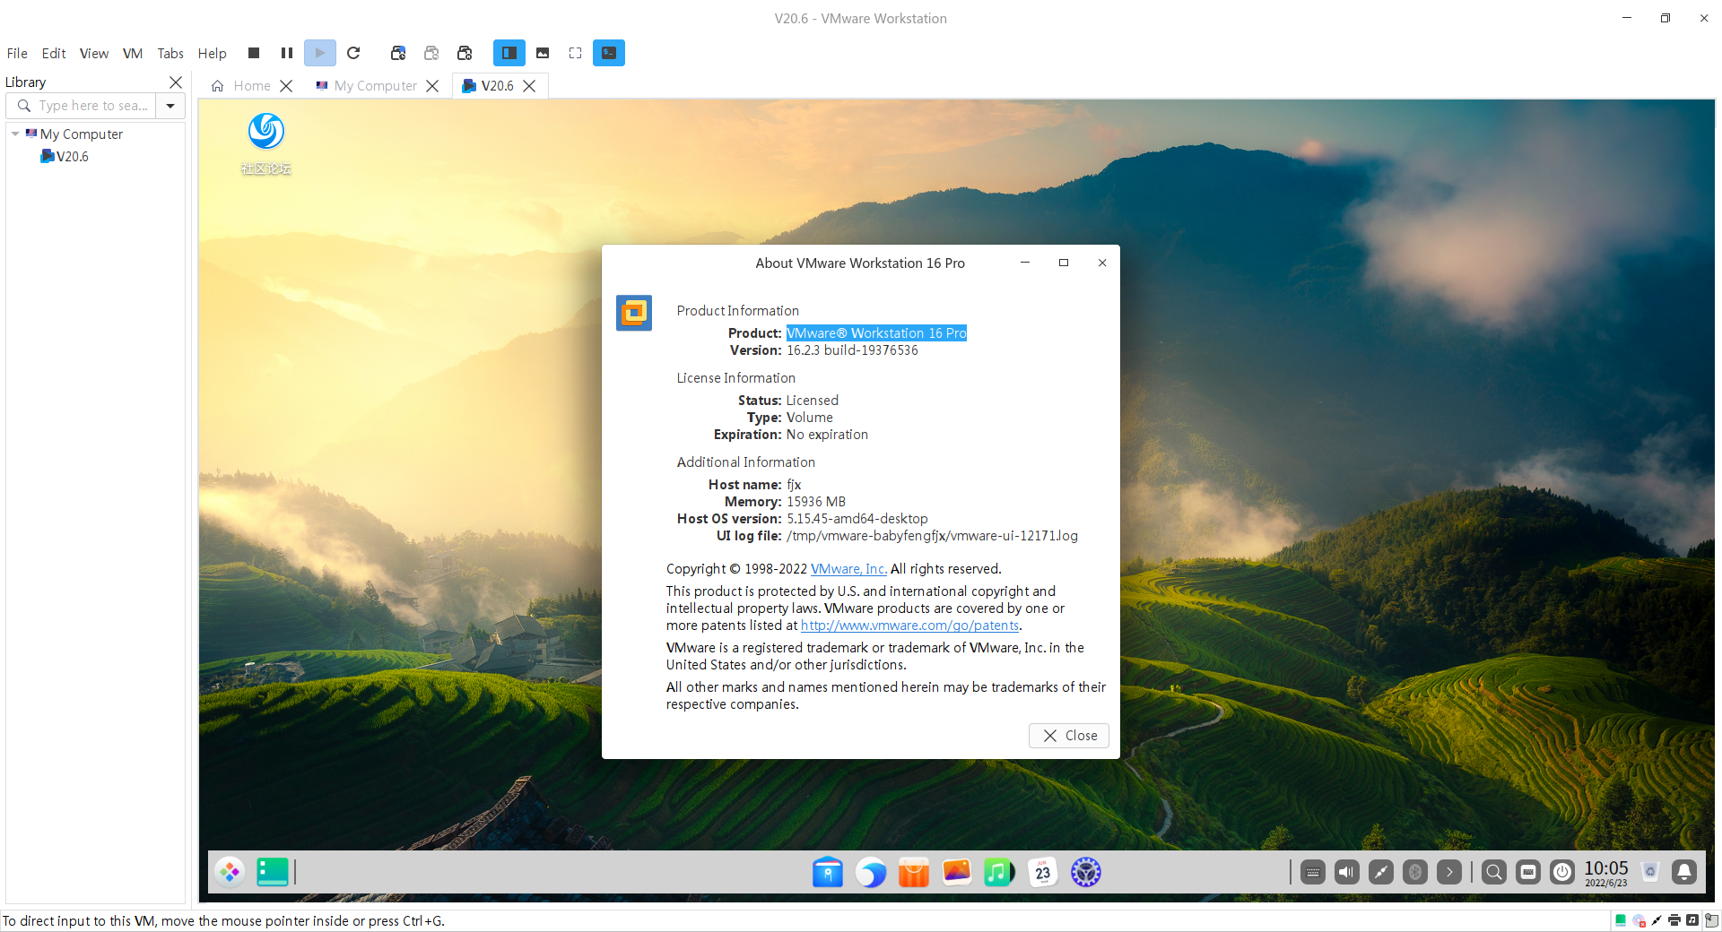The image size is (1722, 932).
Task: Click the Close button in About dialog
Action: click(x=1069, y=736)
